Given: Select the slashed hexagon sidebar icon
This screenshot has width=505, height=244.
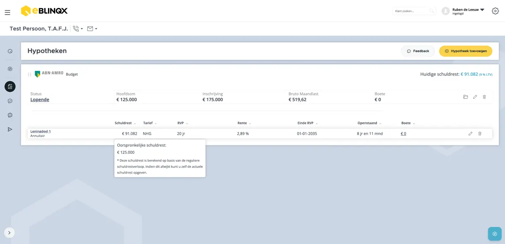Looking at the screenshot, I should (x=10, y=69).
